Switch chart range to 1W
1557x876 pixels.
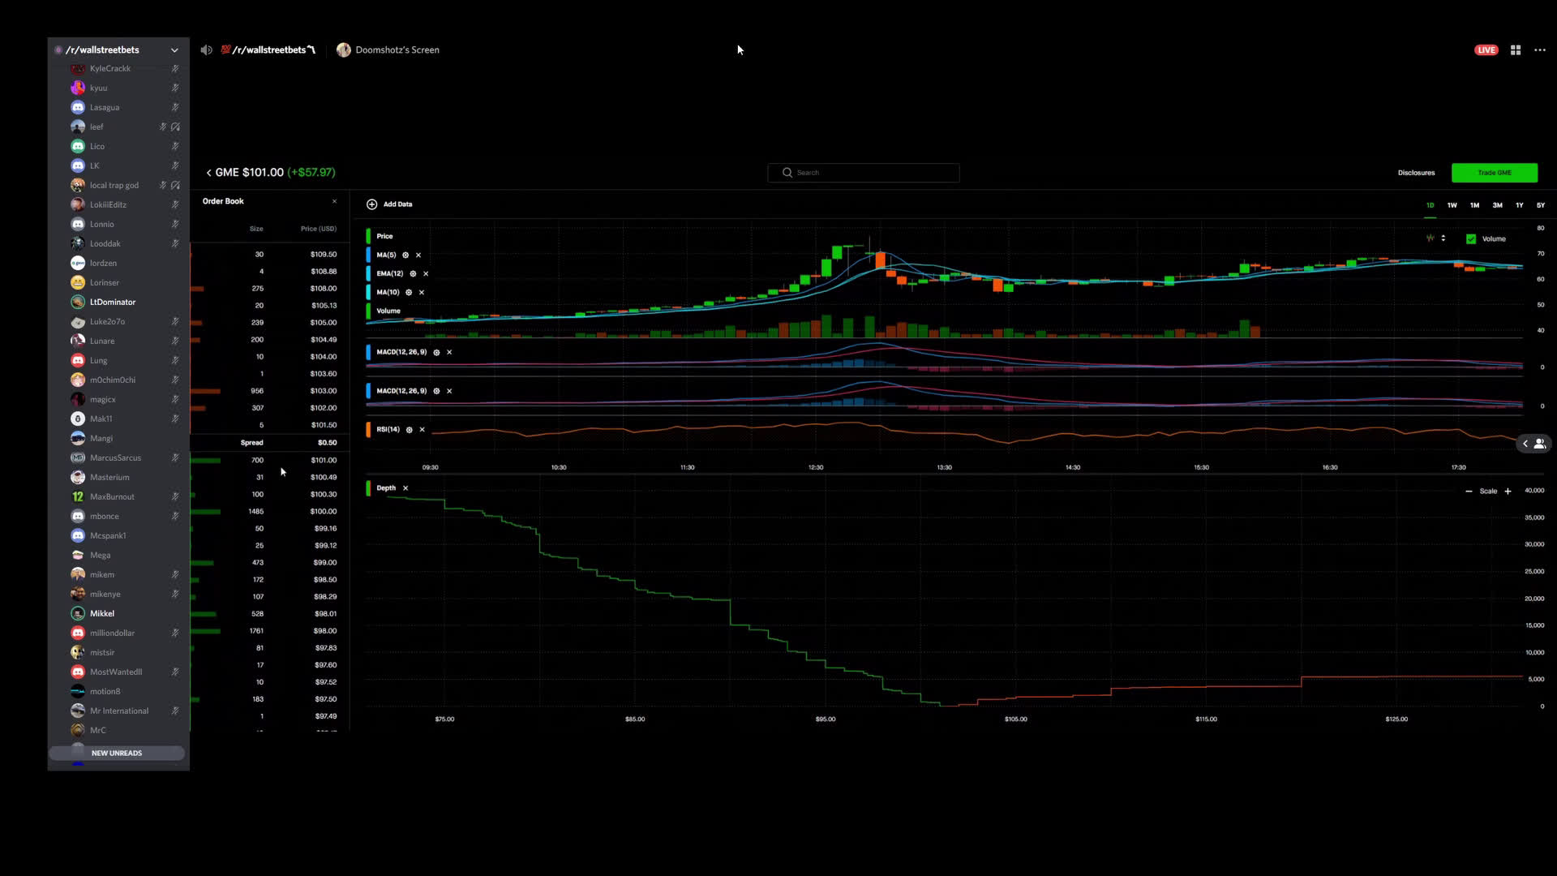pos(1452,205)
